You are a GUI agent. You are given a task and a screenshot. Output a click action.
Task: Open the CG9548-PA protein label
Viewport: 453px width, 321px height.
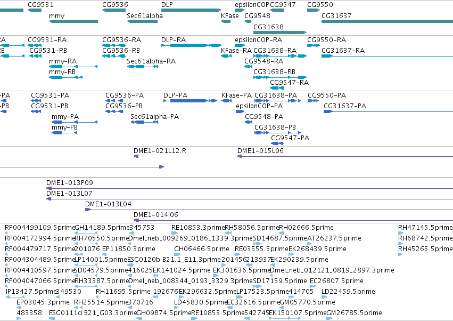(264, 117)
